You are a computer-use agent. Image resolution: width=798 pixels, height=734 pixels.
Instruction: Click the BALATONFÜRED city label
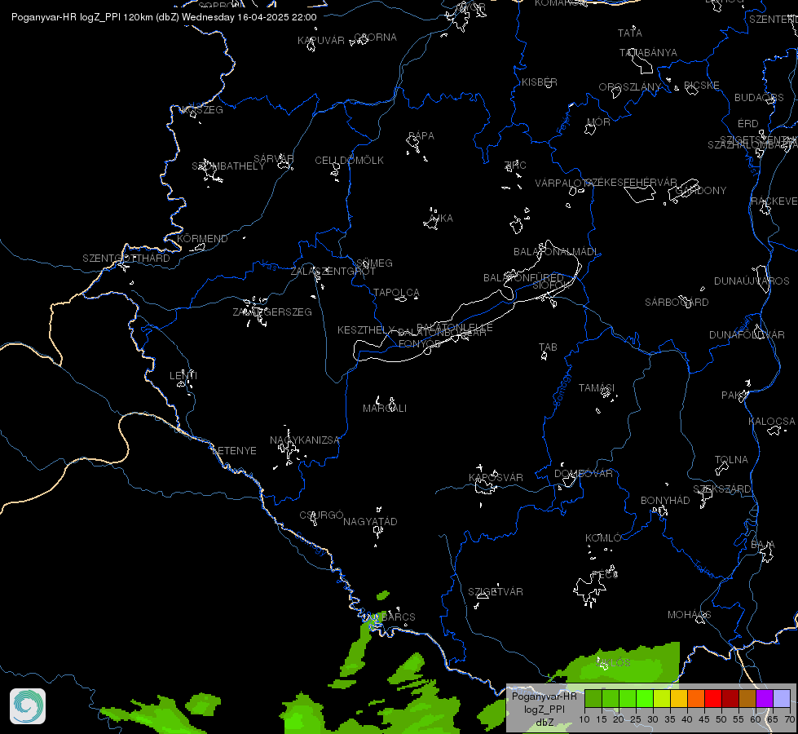tap(523, 278)
